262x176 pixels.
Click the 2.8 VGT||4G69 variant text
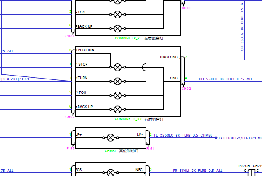(16, 79)
